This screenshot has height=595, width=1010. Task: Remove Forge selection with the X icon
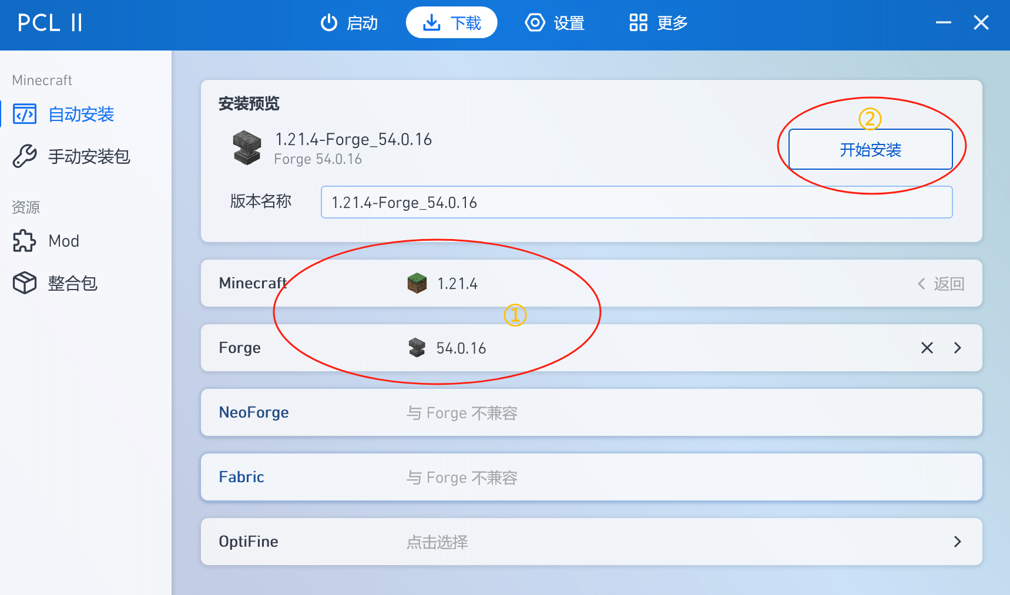click(x=927, y=348)
